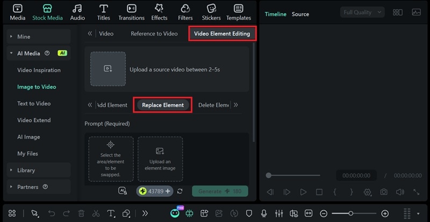Open the AI Media help icon
430x222 pixels.
coord(47,53)
